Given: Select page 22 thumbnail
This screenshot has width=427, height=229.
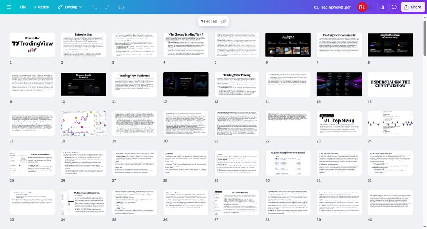Looking at the screenshot, I should pyautogui.click(x=288, y=124).
